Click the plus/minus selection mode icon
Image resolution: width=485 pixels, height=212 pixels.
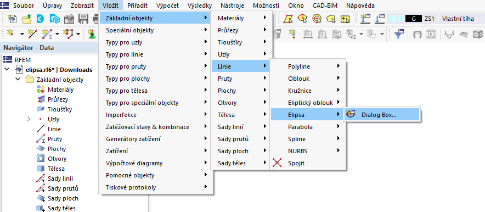point(345,19)
